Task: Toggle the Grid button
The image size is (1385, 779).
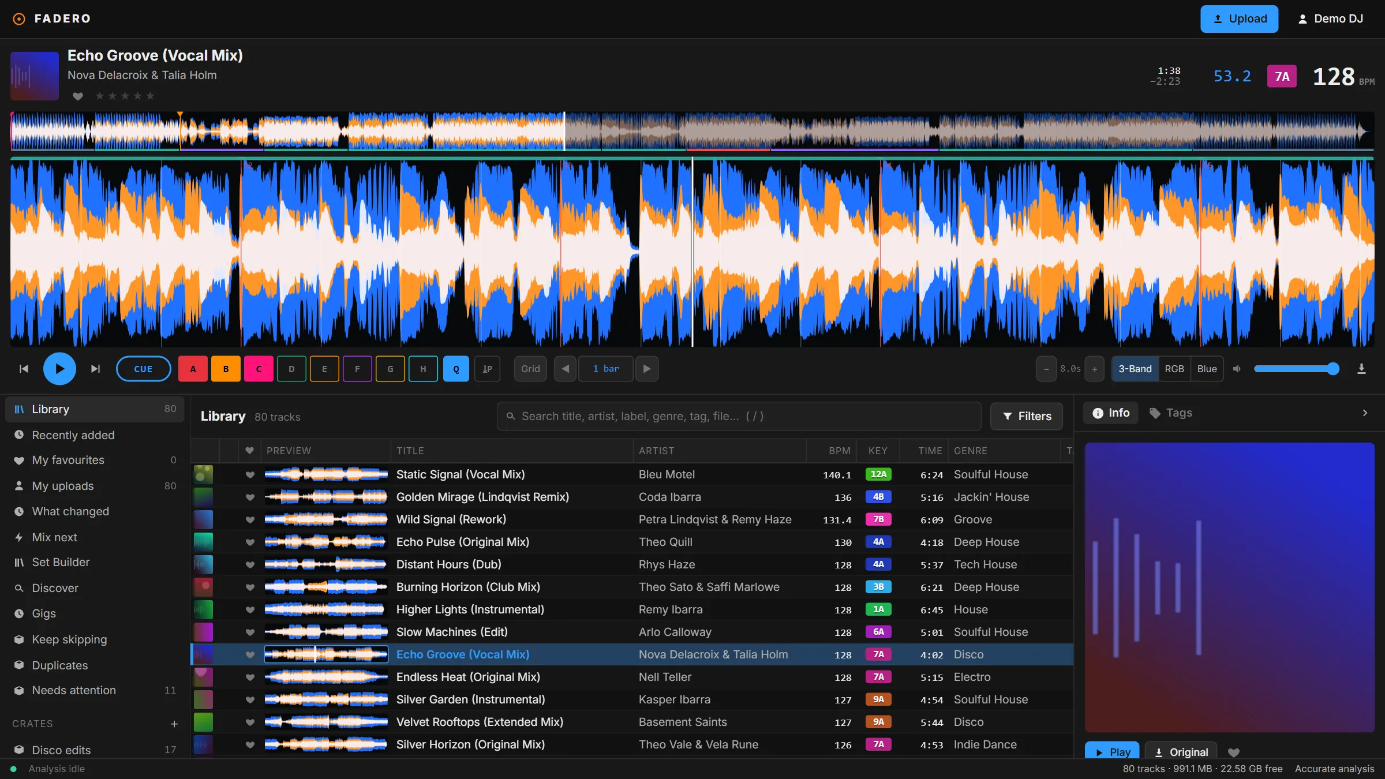Action: click(530, 369)
